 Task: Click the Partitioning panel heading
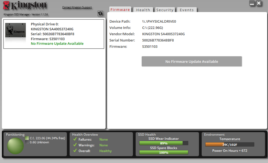point(15,135)
